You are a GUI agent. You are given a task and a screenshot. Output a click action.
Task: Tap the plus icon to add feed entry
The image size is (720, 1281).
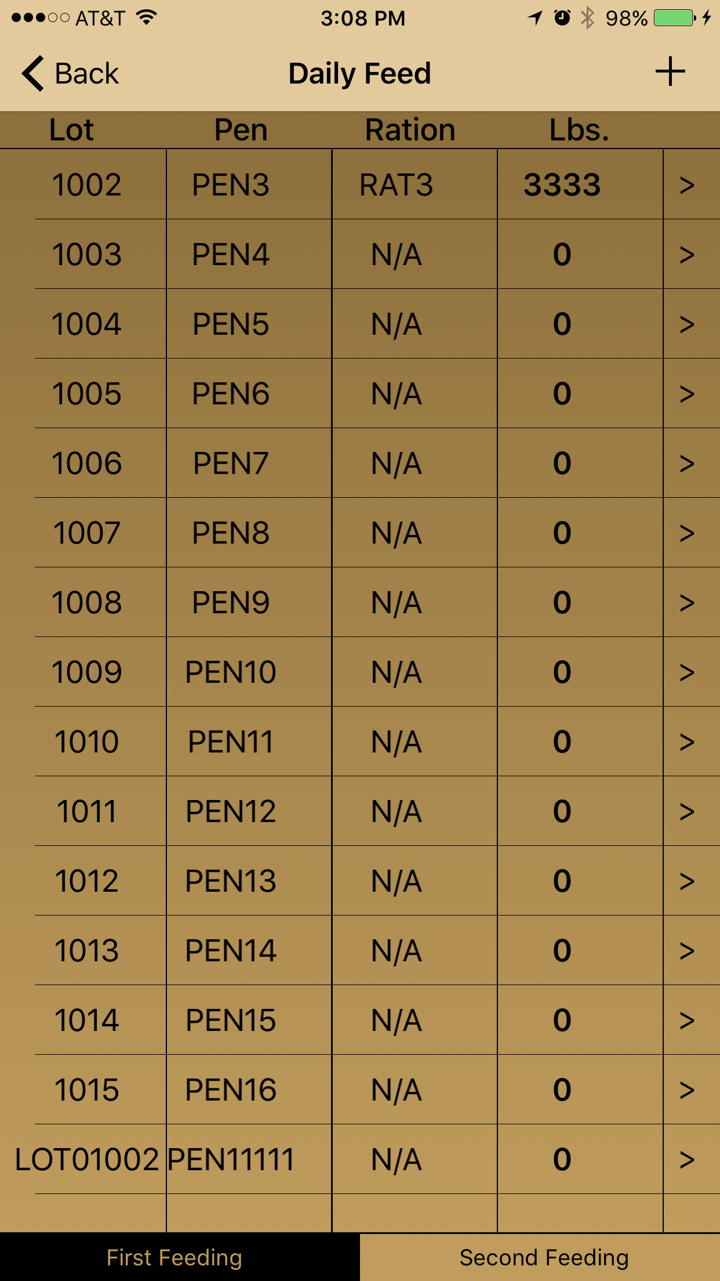click(670, 72)
